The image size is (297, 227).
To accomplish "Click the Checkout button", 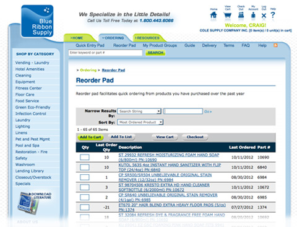I will point(195,137).
